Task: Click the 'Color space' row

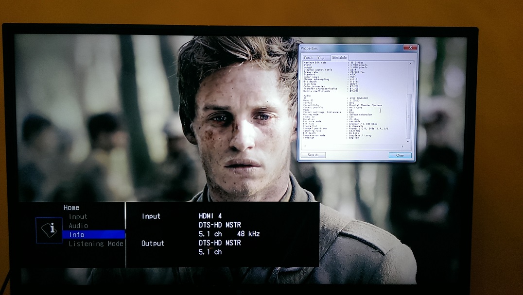Action: tap(330, 77)
